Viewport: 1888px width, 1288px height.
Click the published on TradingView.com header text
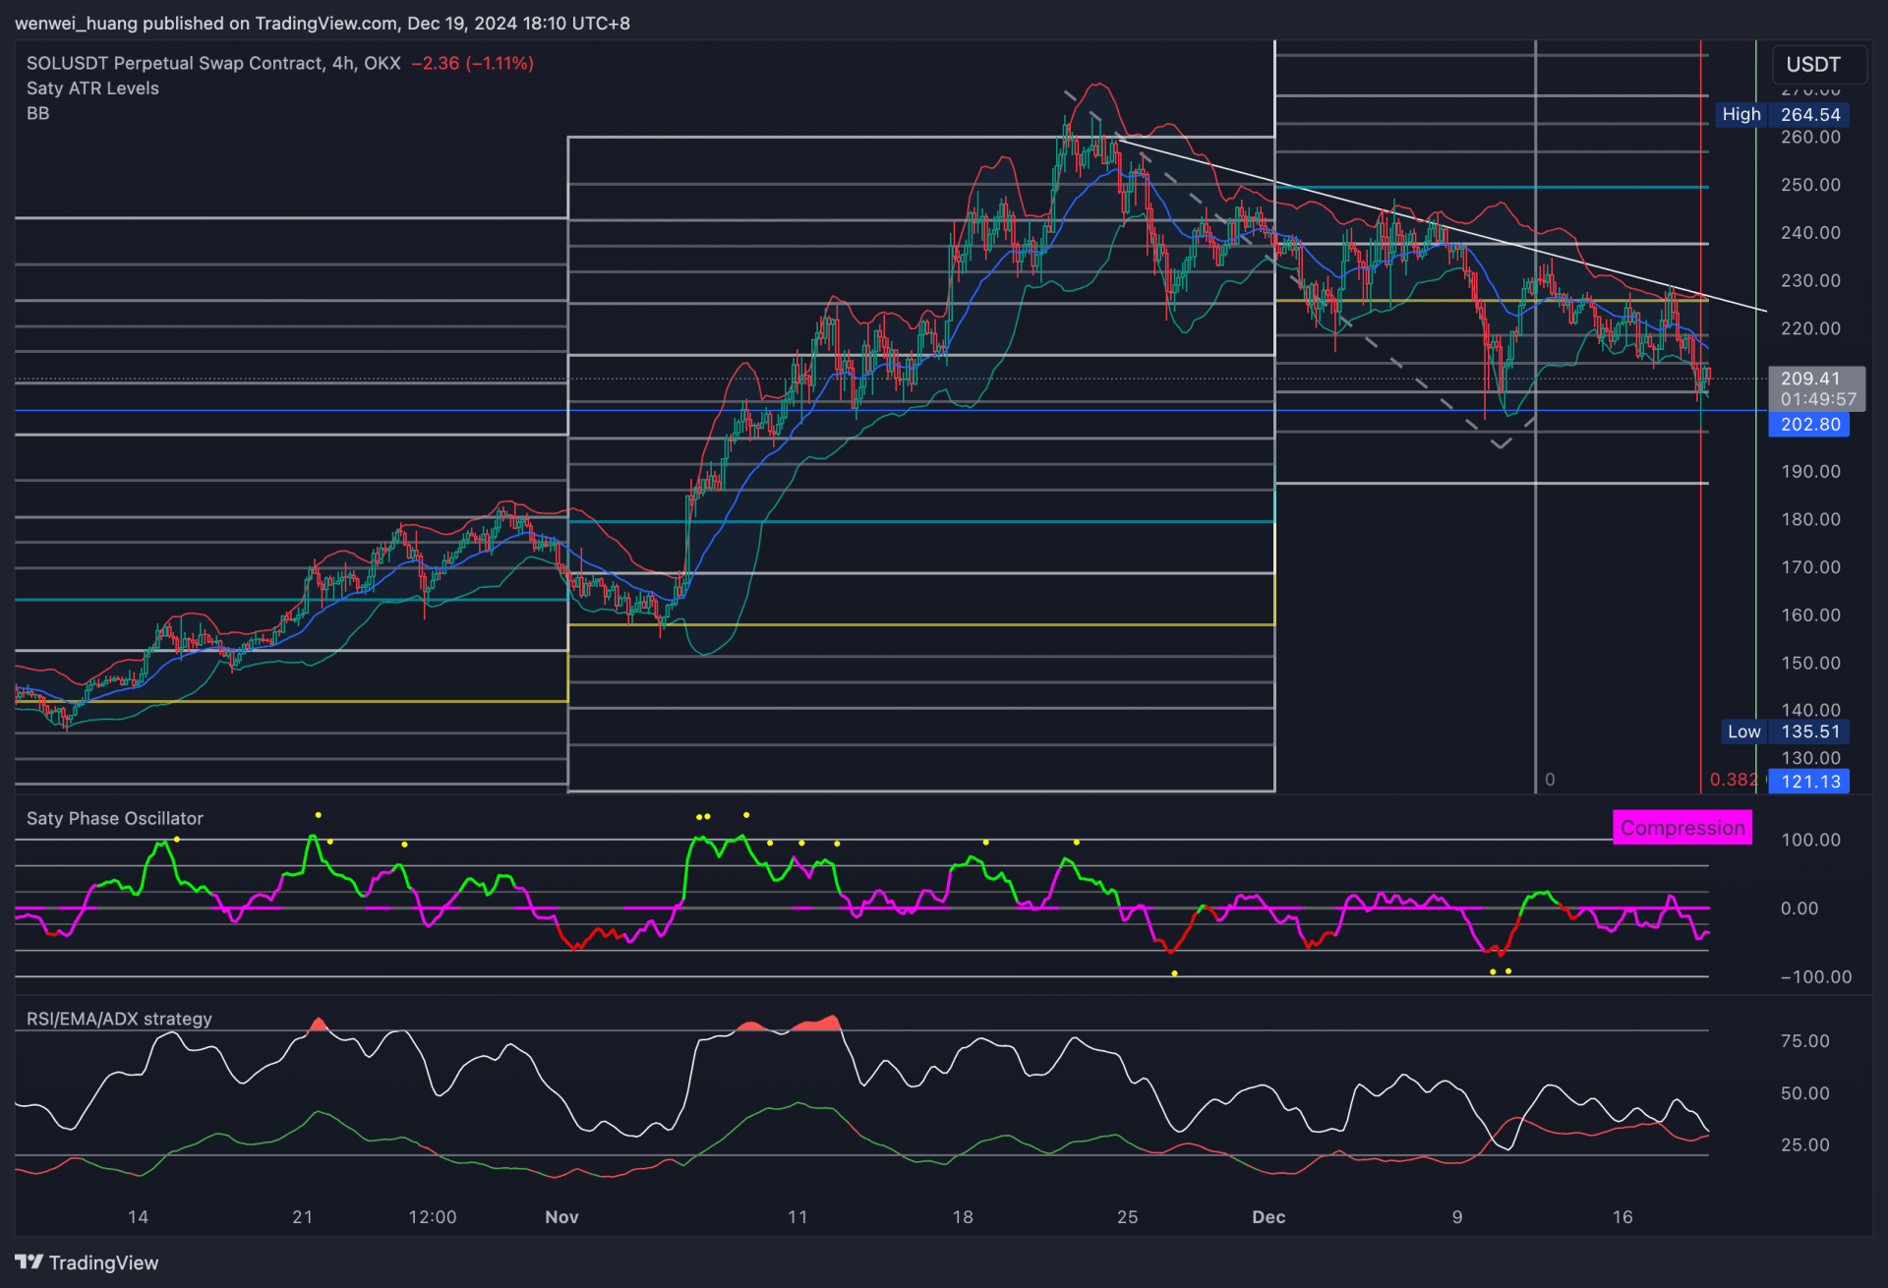(268, 23)
